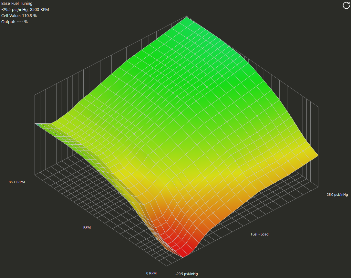Click the RPM axis title

point(87,227)
